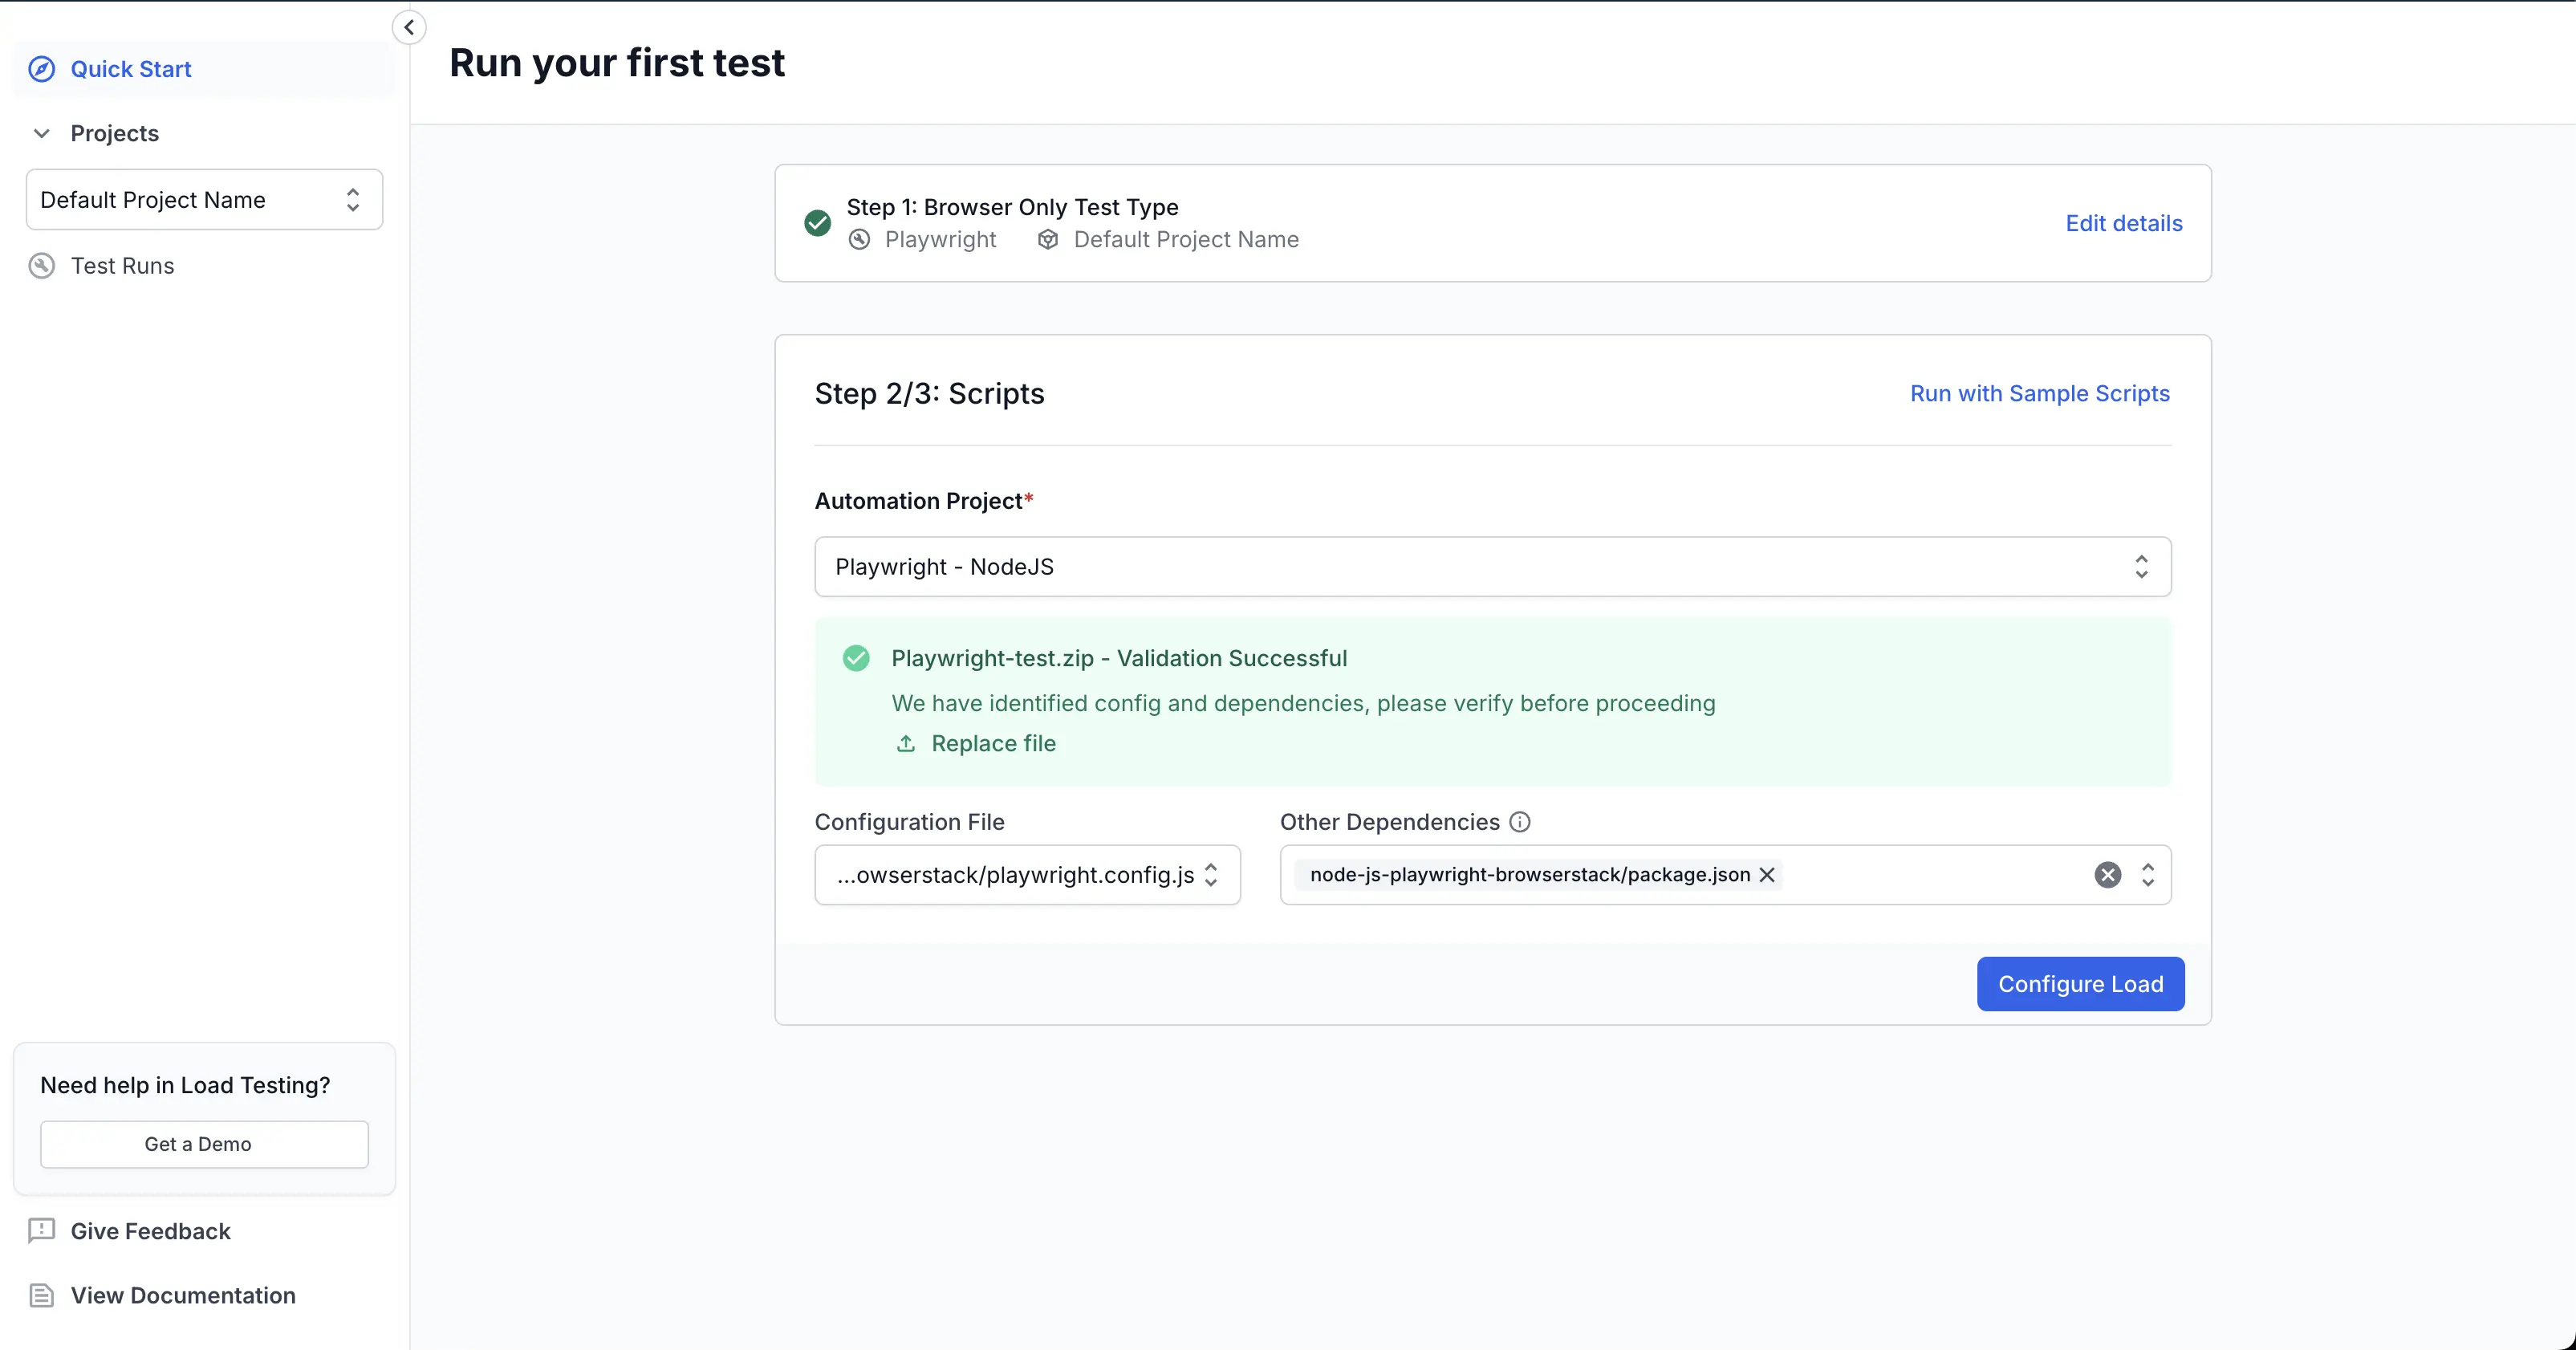Image resolution: width=2576 pixels, height=1350 pixels.
Task: Click the Playwright icon in Step 1 summary
Action: pyautogui.click(x=859, y=239)
